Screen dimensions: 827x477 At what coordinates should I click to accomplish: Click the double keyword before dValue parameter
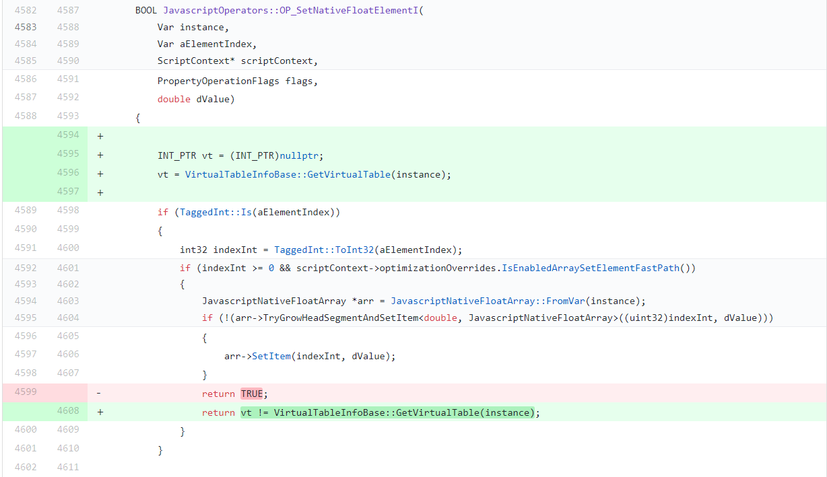(174, 99)
